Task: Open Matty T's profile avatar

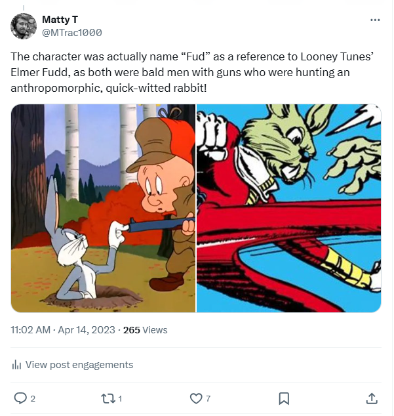Action: point(24,26)
